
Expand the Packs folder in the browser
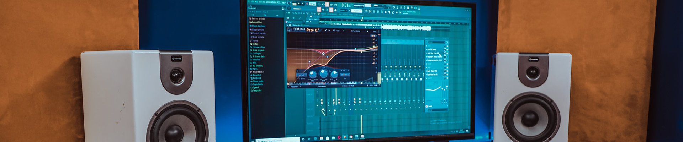point(255,69)
